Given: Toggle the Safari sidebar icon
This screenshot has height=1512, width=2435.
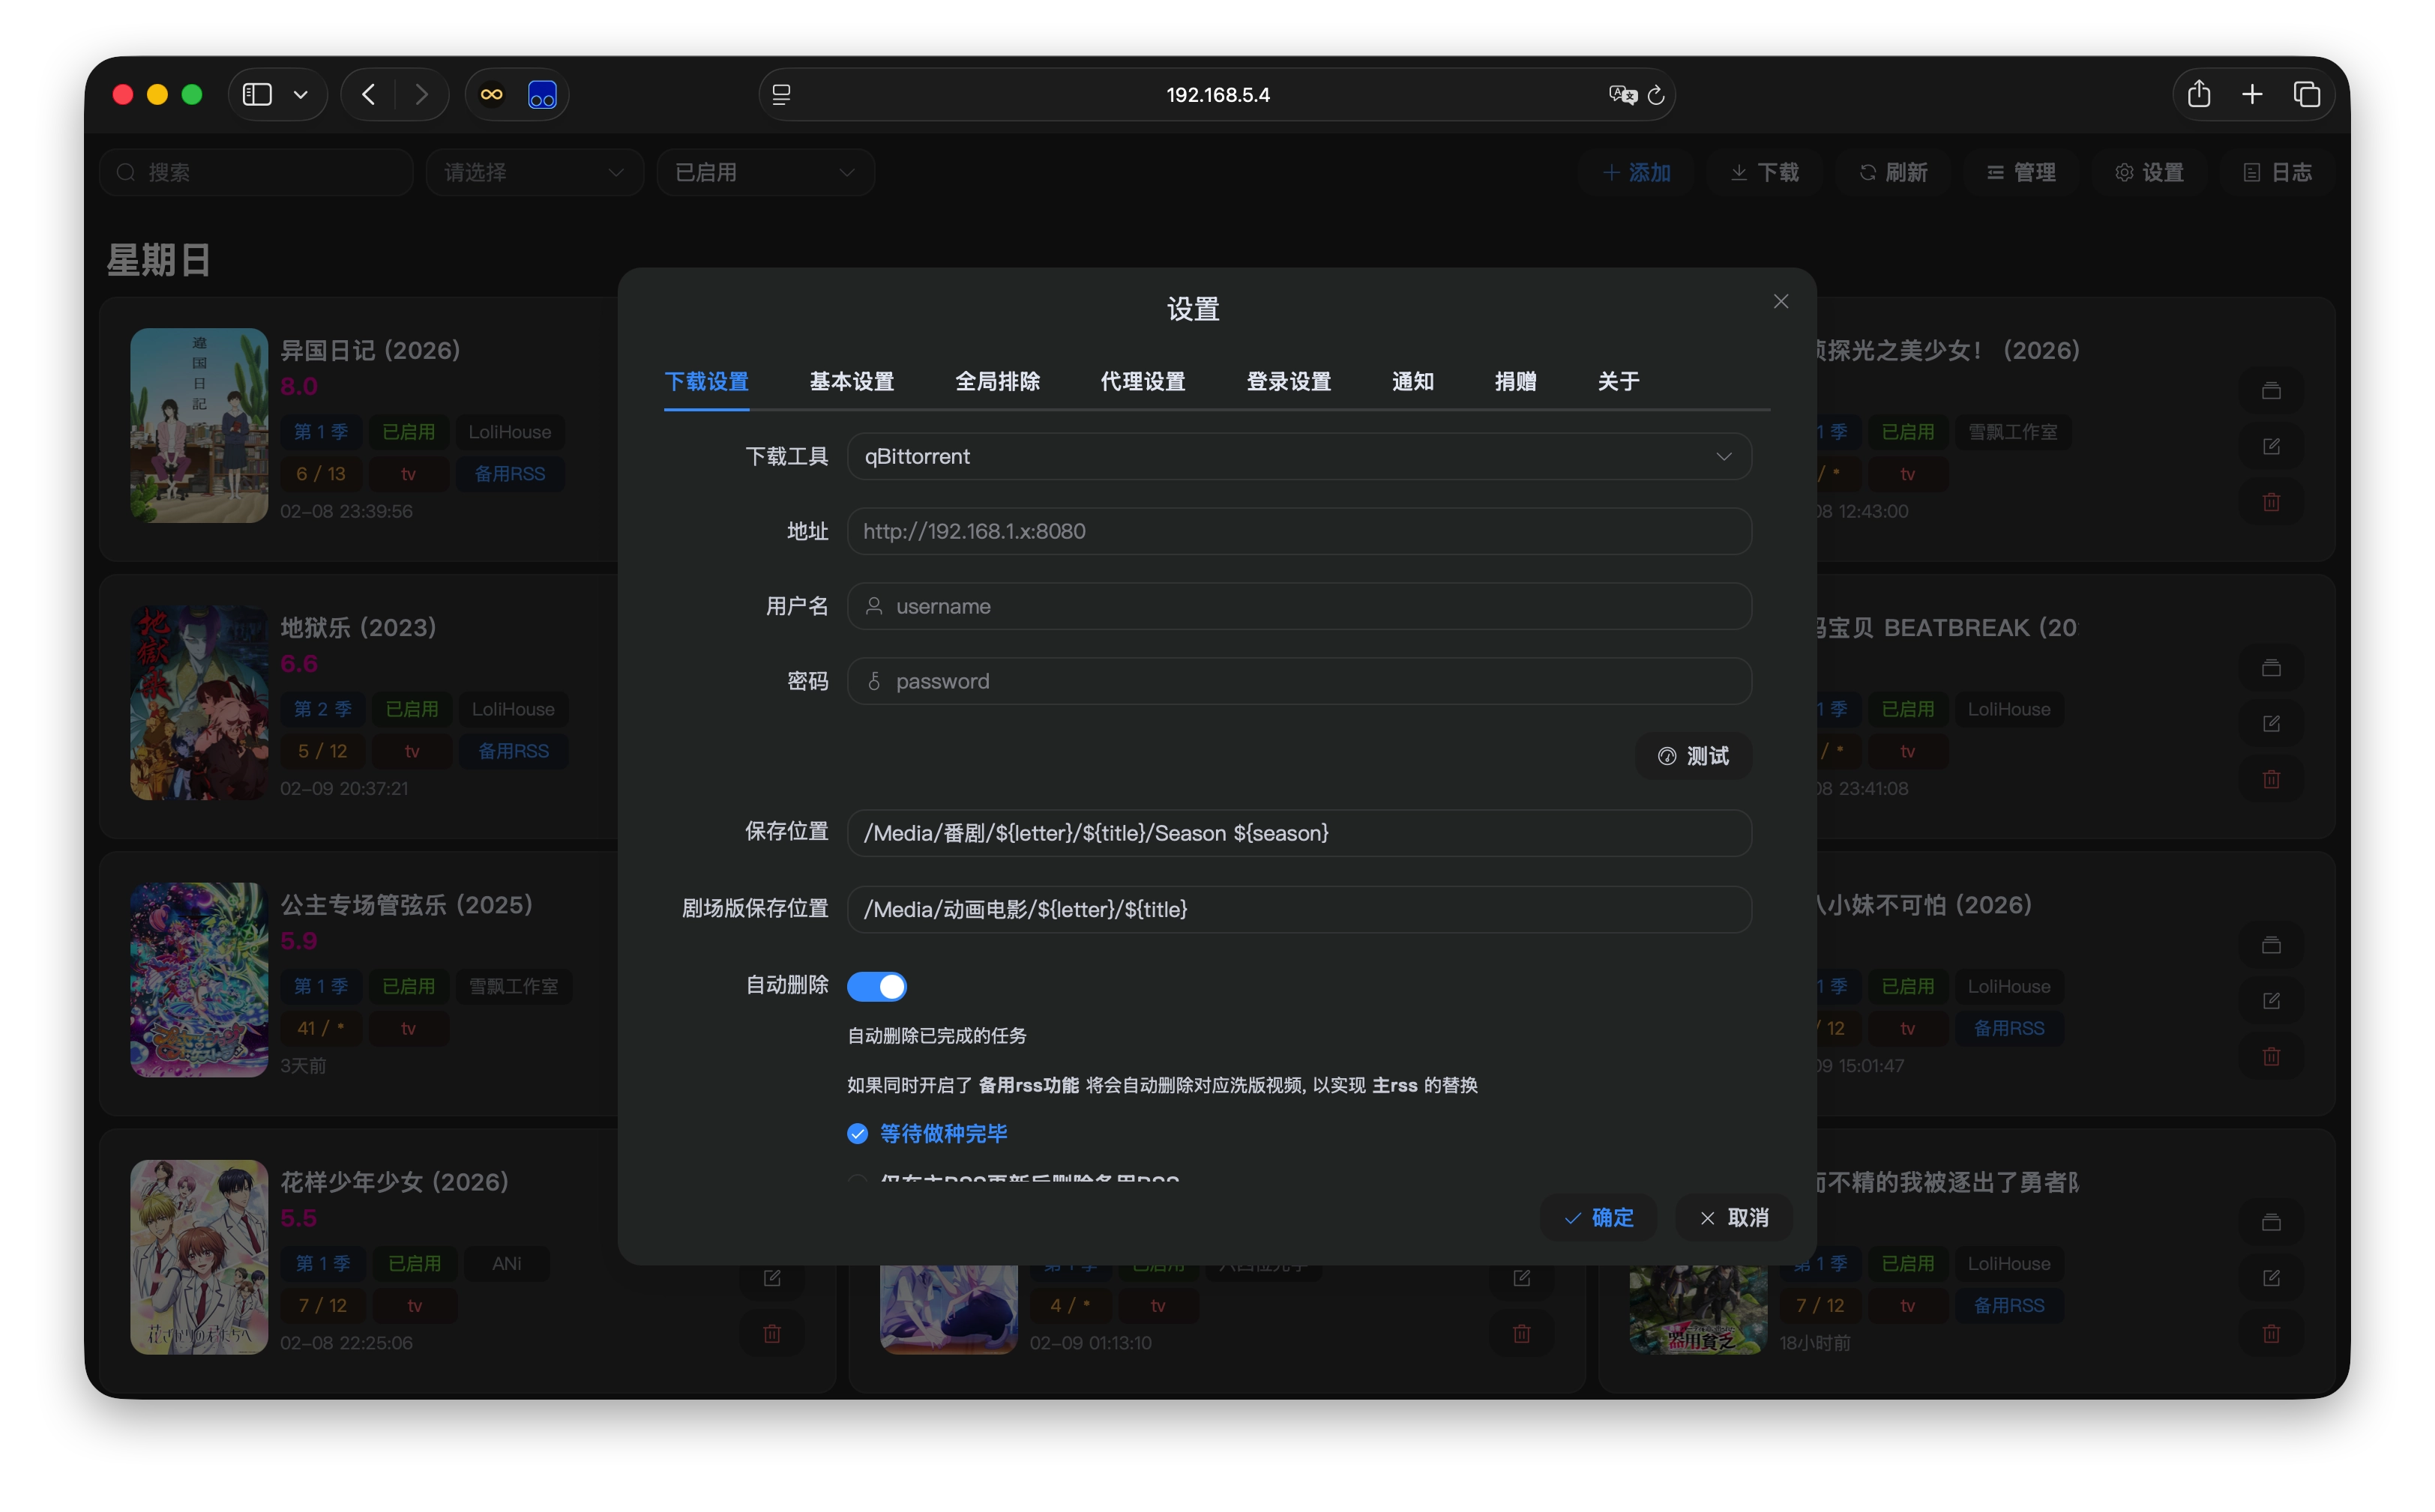Looking at the screenshot, I should point(257,94).
